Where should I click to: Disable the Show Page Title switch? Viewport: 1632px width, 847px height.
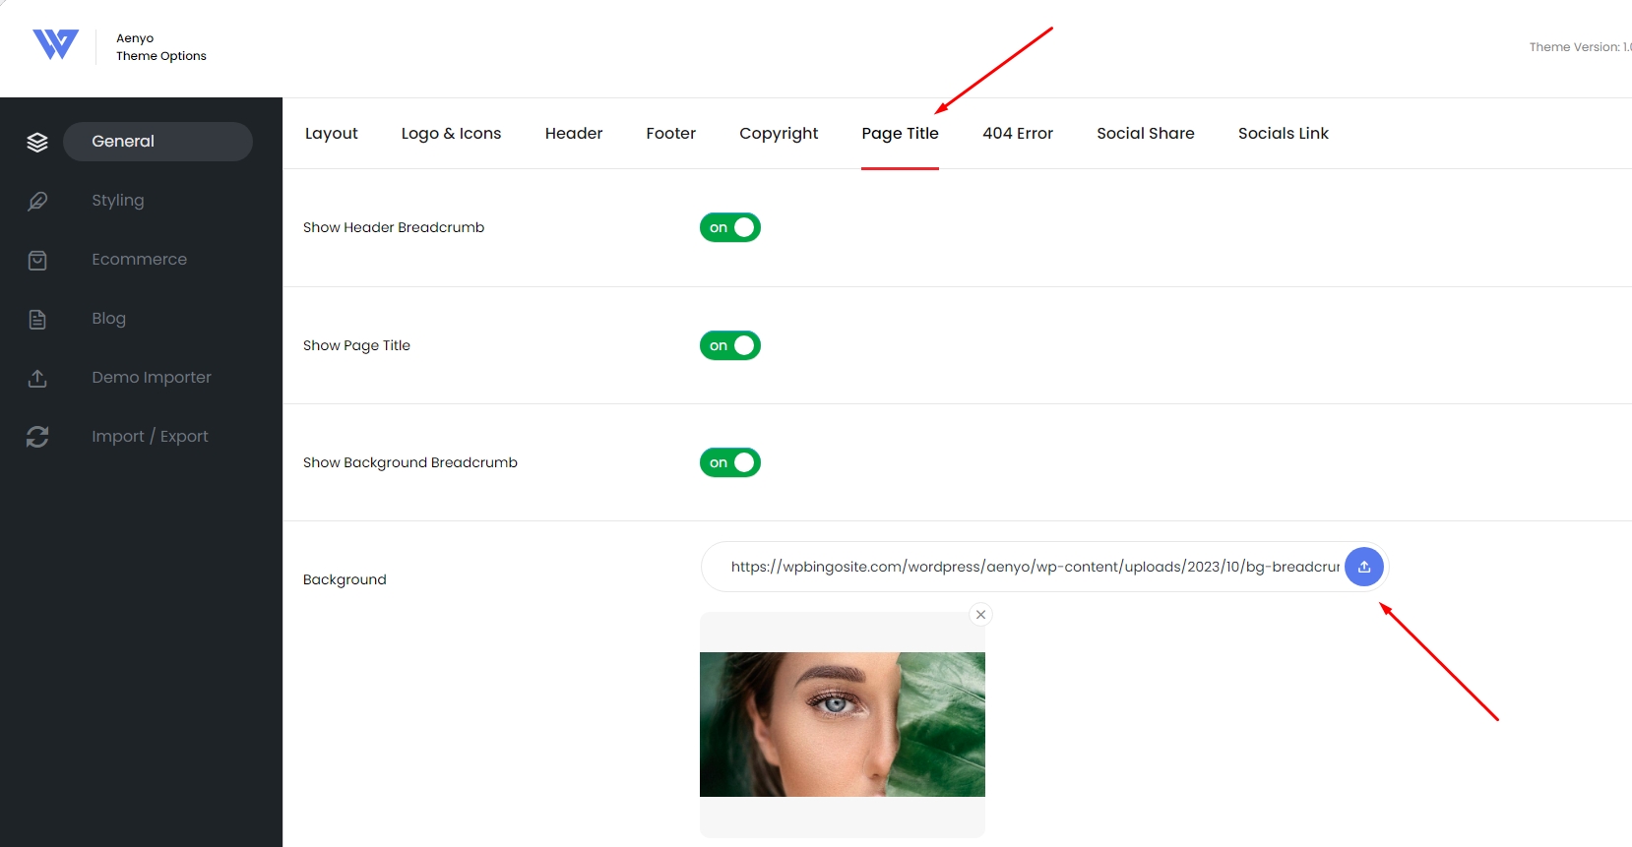[x=730, y=345]
